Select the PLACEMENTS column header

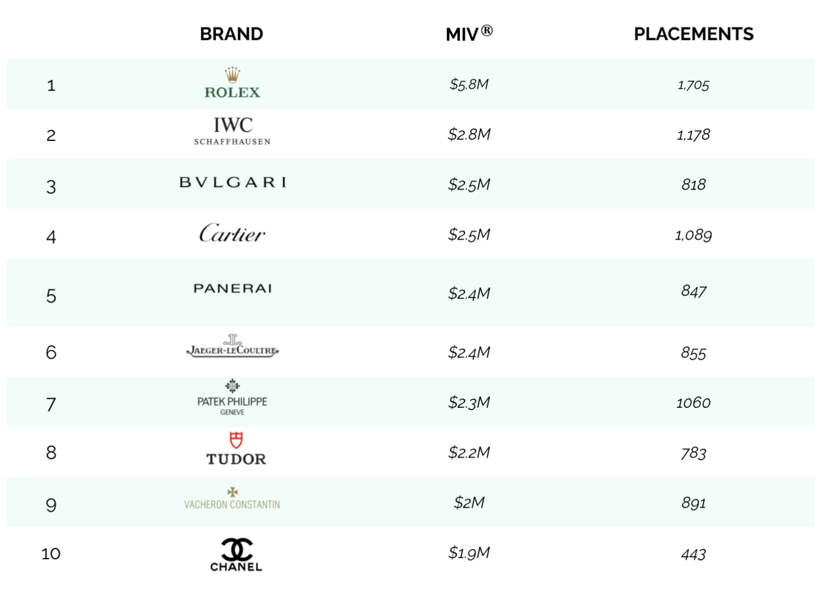click(x=693, y=34)
